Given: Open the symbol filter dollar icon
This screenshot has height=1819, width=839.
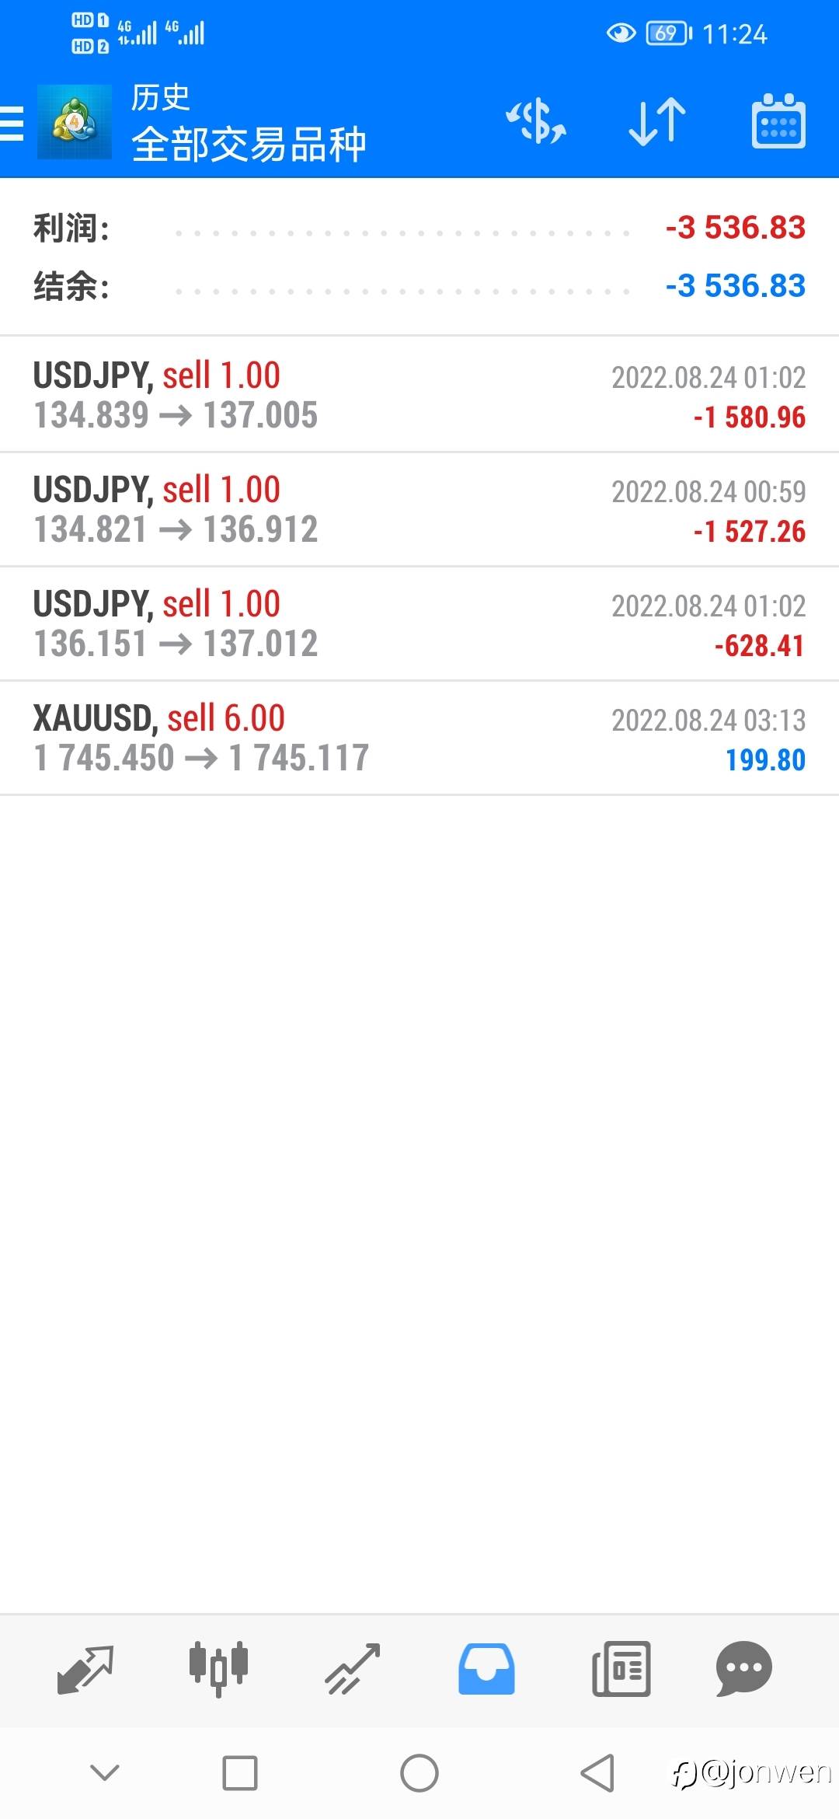Looking at the screenshot, I should (536, 123).
